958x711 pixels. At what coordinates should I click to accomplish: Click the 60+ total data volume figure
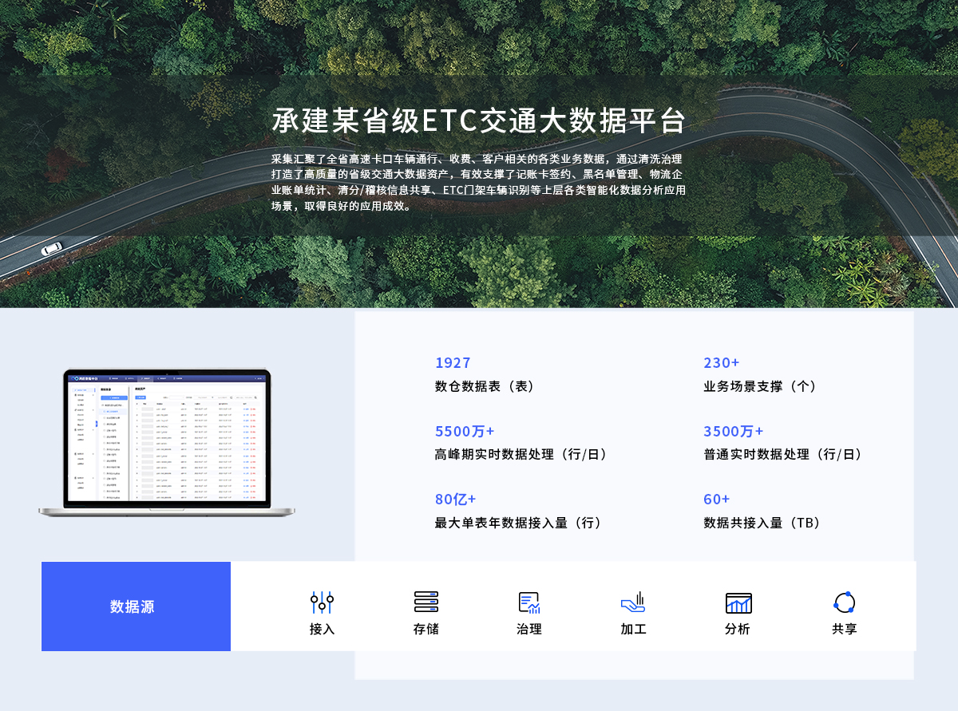pyautogui.click(x=716, y=500)
